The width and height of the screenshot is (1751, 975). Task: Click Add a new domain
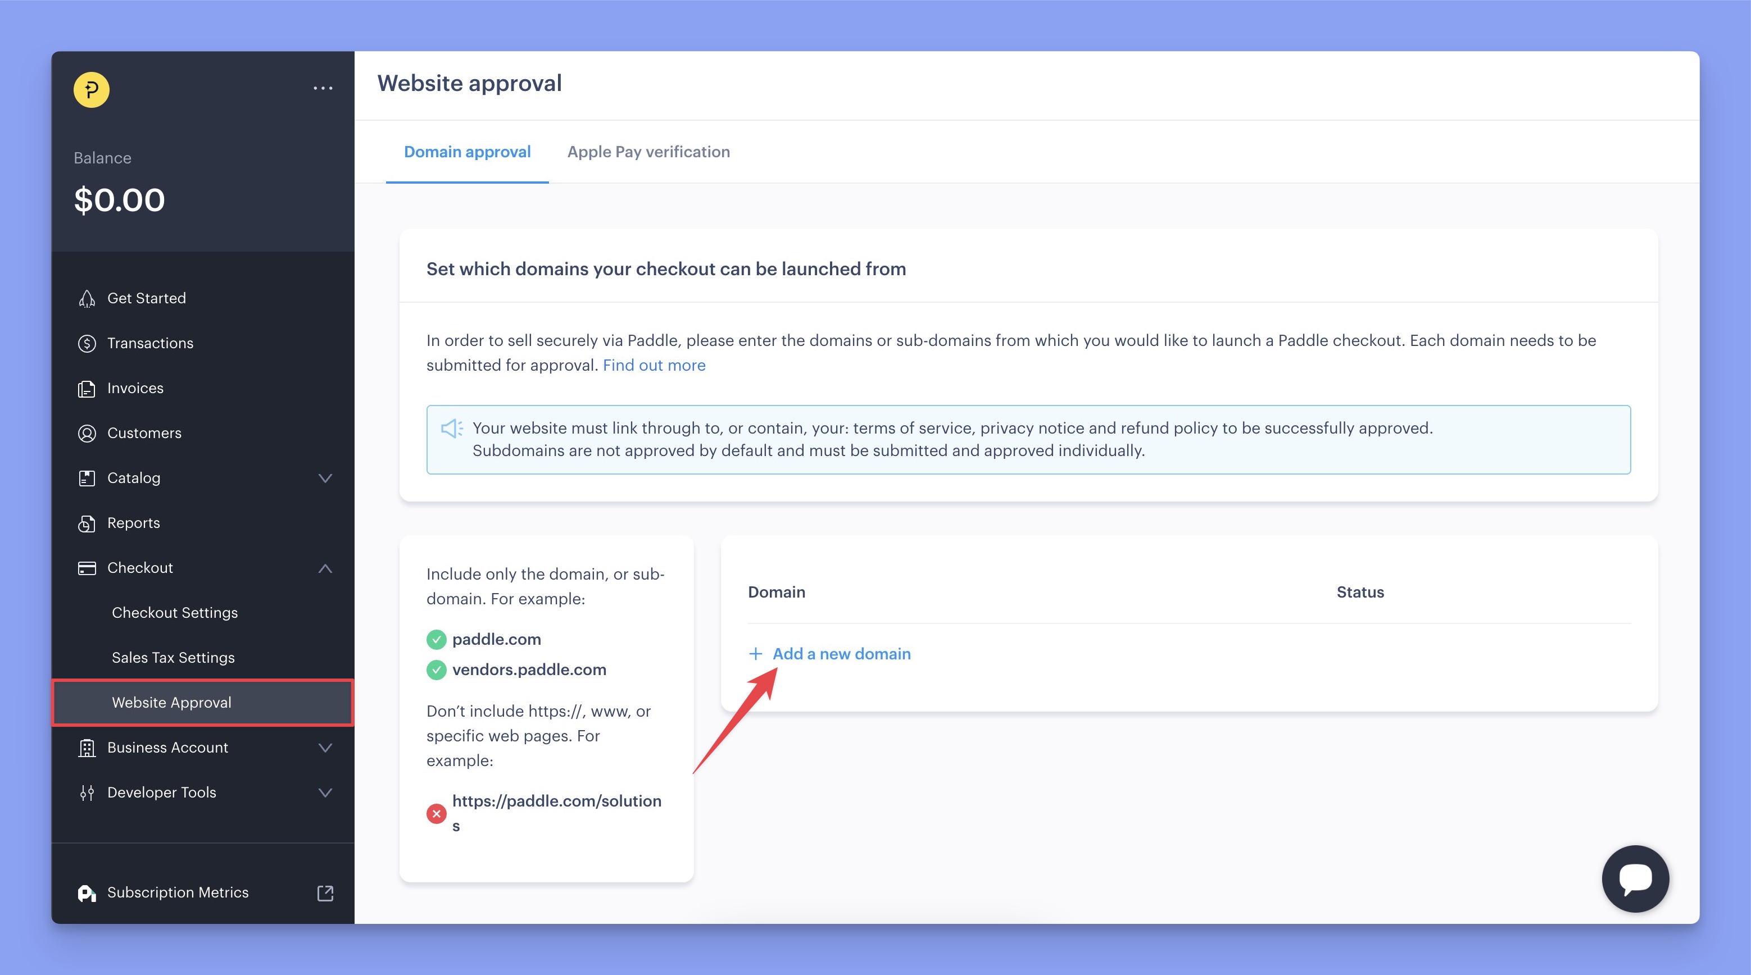pyautogui.click(x=842, y=654)
